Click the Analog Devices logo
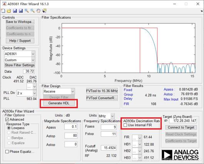Viewport: 204px width, 164px height. (180, 155)
